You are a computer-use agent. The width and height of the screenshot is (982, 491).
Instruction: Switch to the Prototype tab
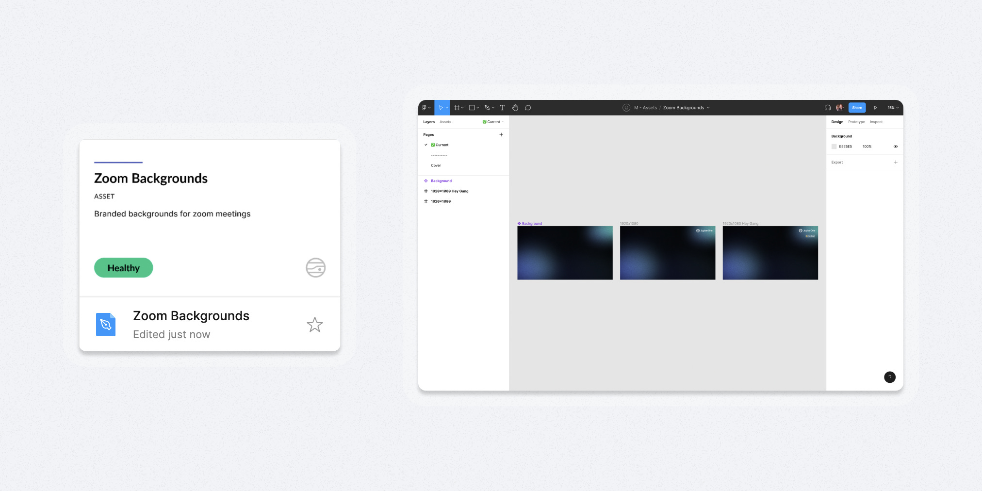[856, 122]
